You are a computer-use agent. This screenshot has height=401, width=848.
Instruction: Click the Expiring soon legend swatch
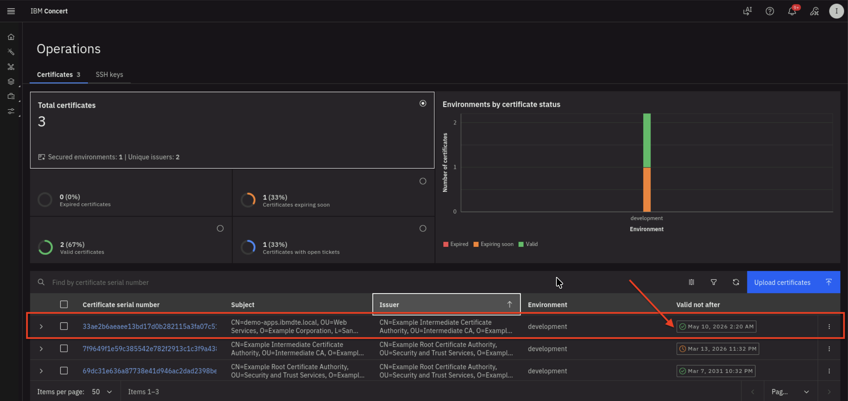(476, 244)
